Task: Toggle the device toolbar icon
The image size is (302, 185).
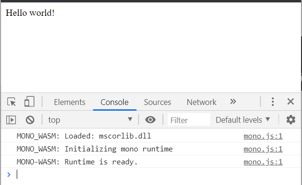Action: [29, 102]
